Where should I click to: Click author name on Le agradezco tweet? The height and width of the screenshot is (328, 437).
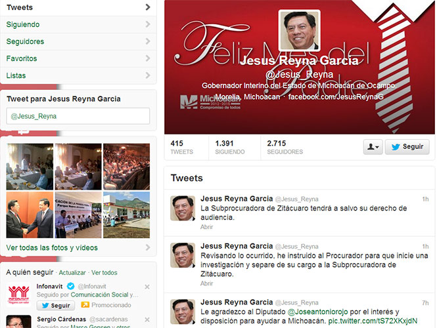tap(237, 302)
